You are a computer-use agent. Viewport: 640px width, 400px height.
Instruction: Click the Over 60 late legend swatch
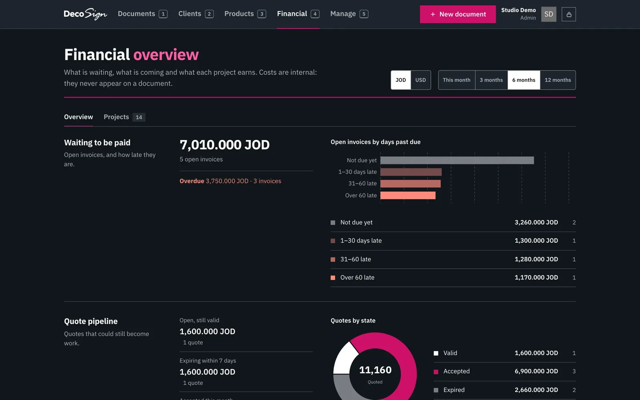(x=333, y=278)
